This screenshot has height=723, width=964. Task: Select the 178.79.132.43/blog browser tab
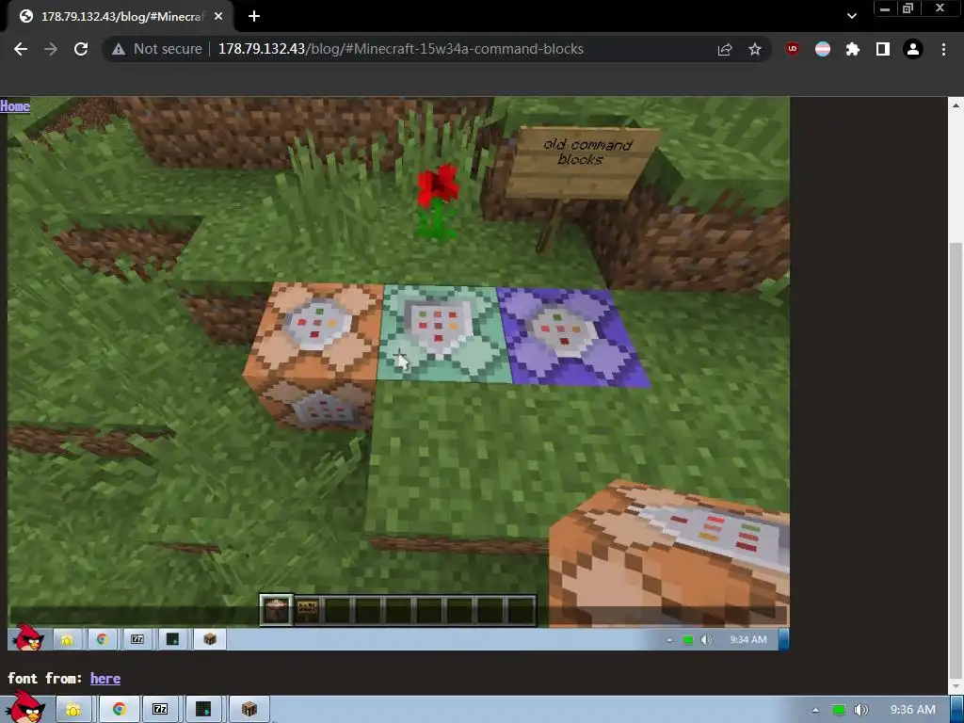coord(120,17)
